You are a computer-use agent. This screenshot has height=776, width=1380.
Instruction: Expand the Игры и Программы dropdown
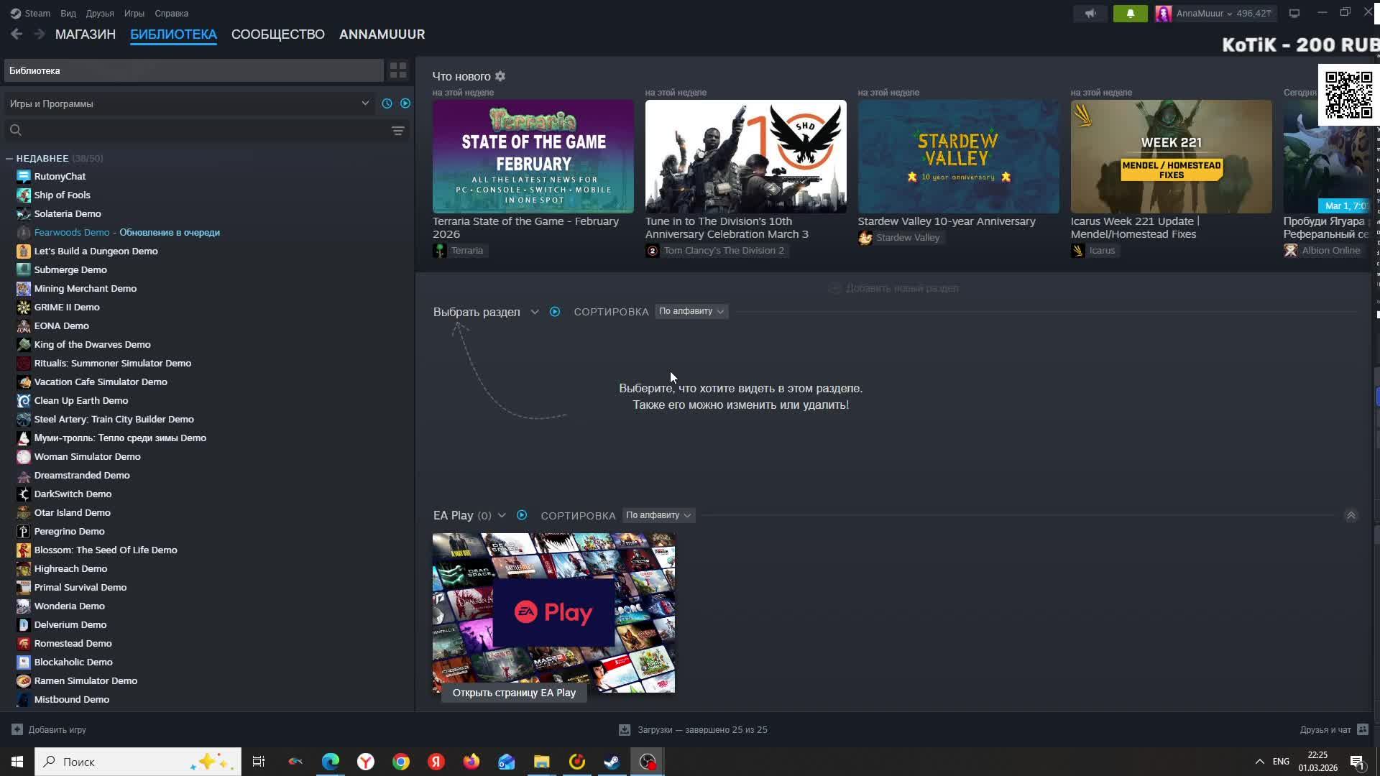364,103
